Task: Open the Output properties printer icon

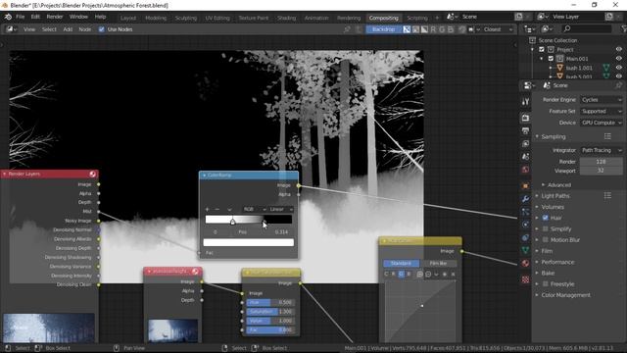Action: click(525, 130)
